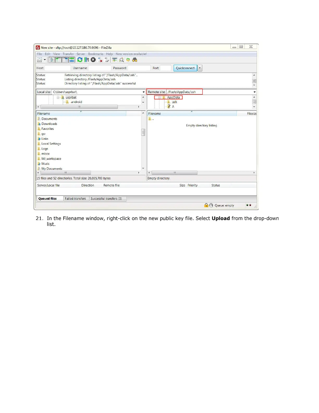Screen dimensions: 319x413
Task: Select the go folder
Action: 42,134
